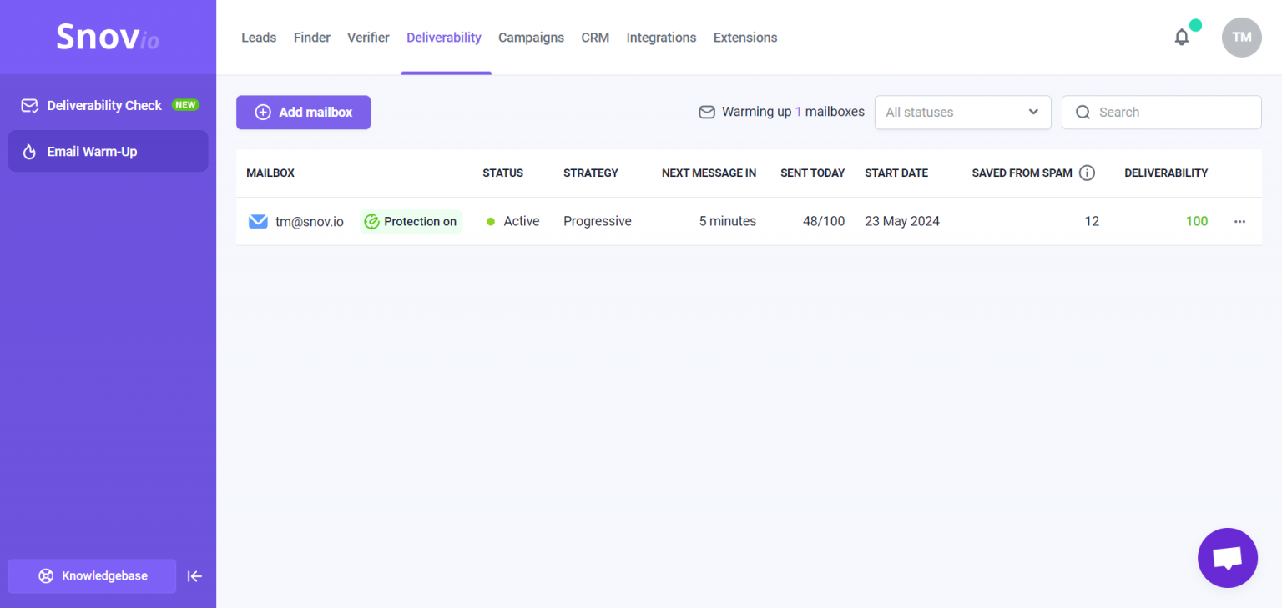The image size is (1282, 608).
Task: Click the Progressive strategy cell
Action: 598,222
